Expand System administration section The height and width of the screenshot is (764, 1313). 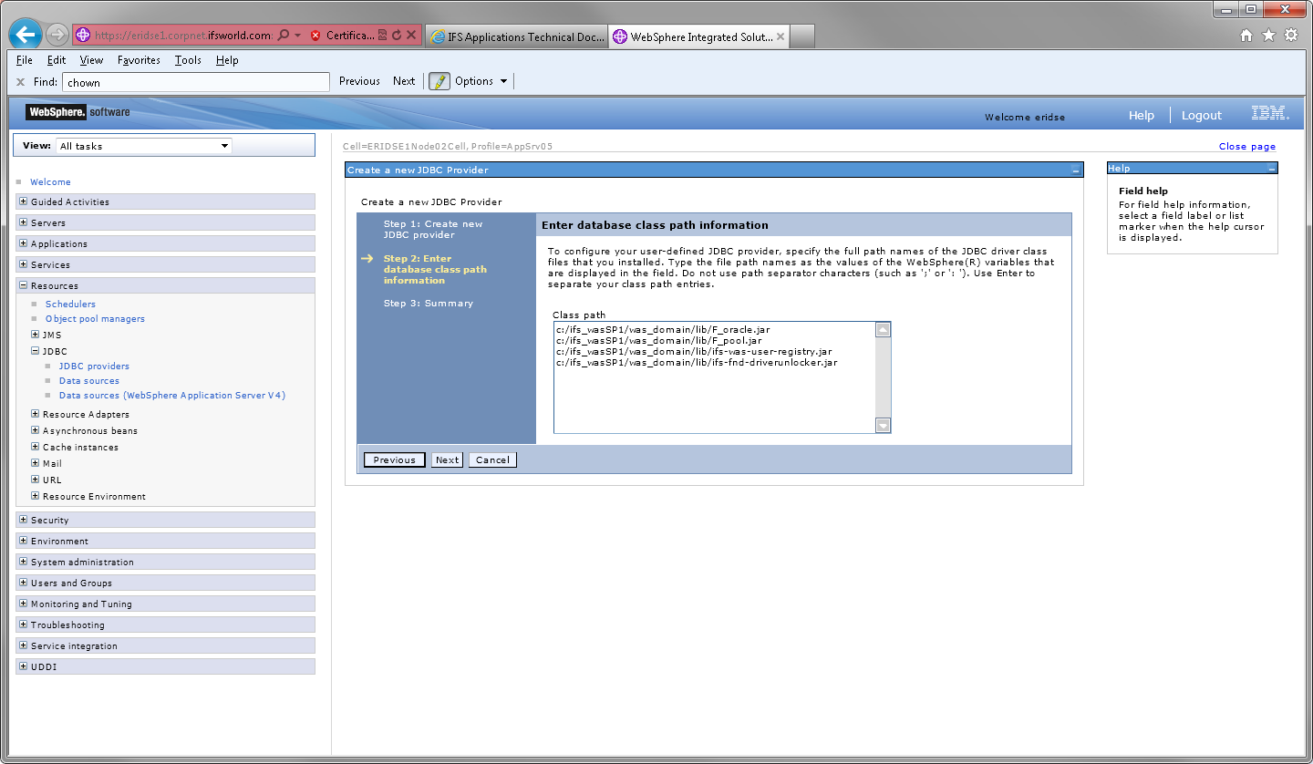tap(23, 562)
